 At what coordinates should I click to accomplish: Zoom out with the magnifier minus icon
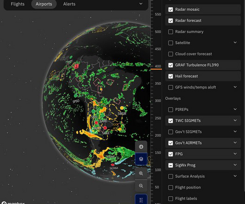click(x=141, y=186)
